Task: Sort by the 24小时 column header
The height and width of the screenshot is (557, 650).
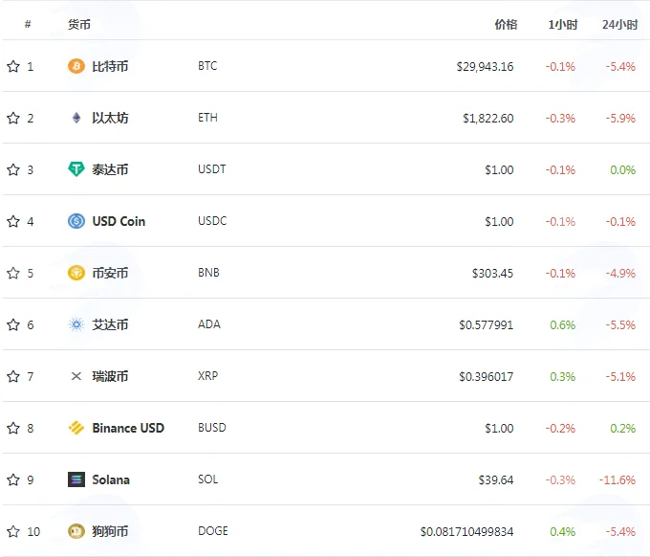Action: click(619, 25)
